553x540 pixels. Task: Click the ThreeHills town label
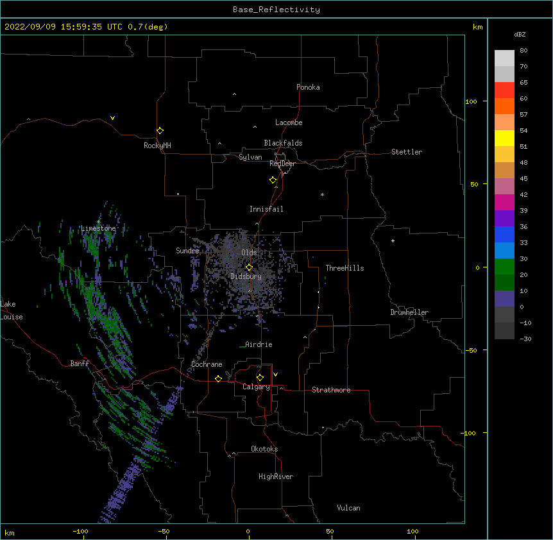coord(345,268)
